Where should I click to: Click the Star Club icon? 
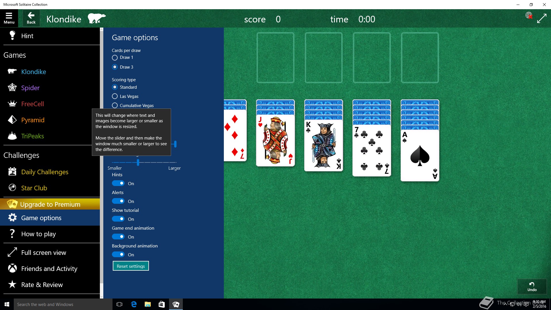[12, 188]
